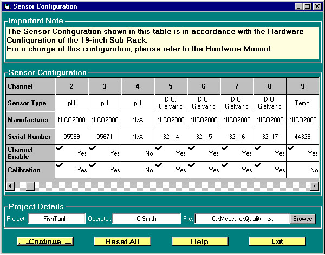Click channel 4 serial number N/A cell
The height and width of the screenshot is (255, 325).
[138, 136]
